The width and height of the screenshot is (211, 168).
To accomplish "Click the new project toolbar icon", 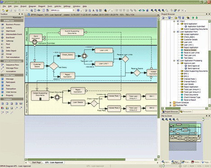I will [x=3, y=10].
